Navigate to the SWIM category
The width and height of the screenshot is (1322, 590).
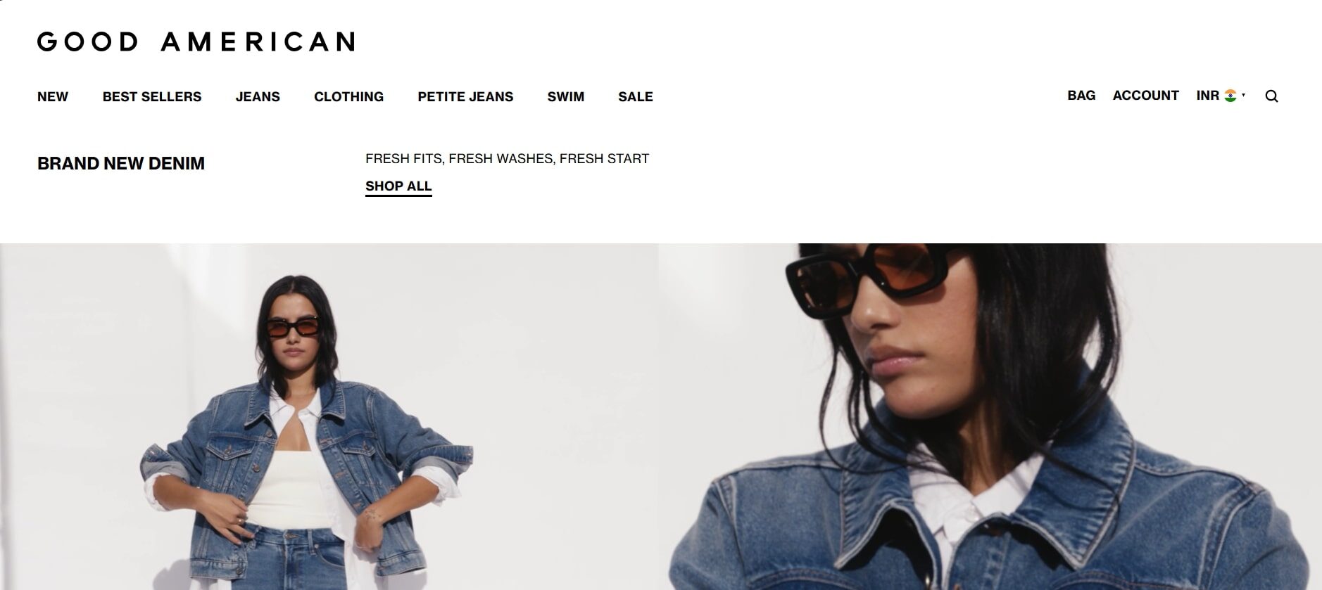point(566,97)
